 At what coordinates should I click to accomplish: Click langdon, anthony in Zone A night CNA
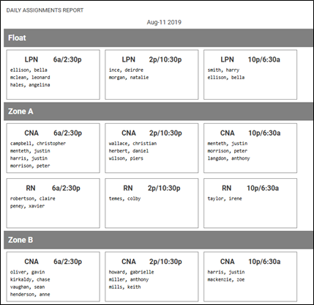click(x=228, y=158)
